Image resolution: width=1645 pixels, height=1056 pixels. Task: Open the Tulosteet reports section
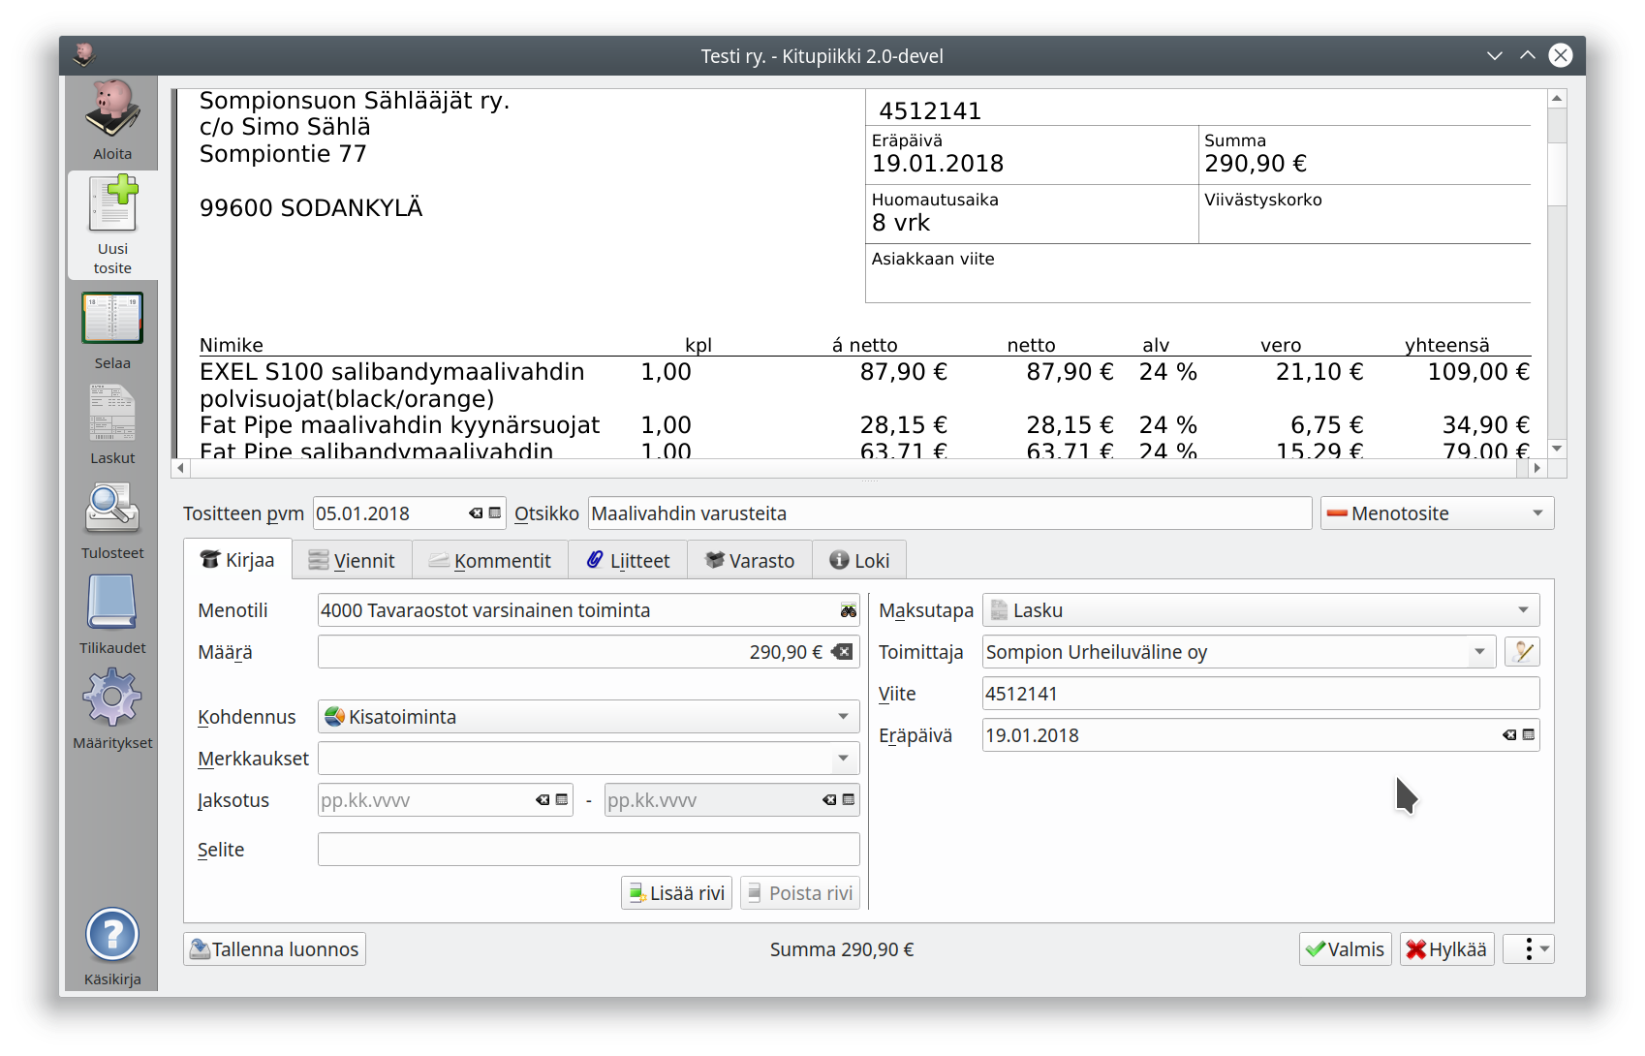(112, 520)
